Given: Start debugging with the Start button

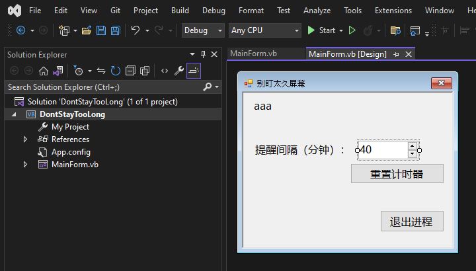Looking at the screenshot, I should tap(321, 30).
